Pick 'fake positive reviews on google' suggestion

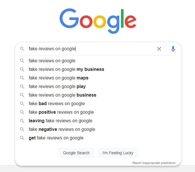pyautogui.click(x=61, y=112)
